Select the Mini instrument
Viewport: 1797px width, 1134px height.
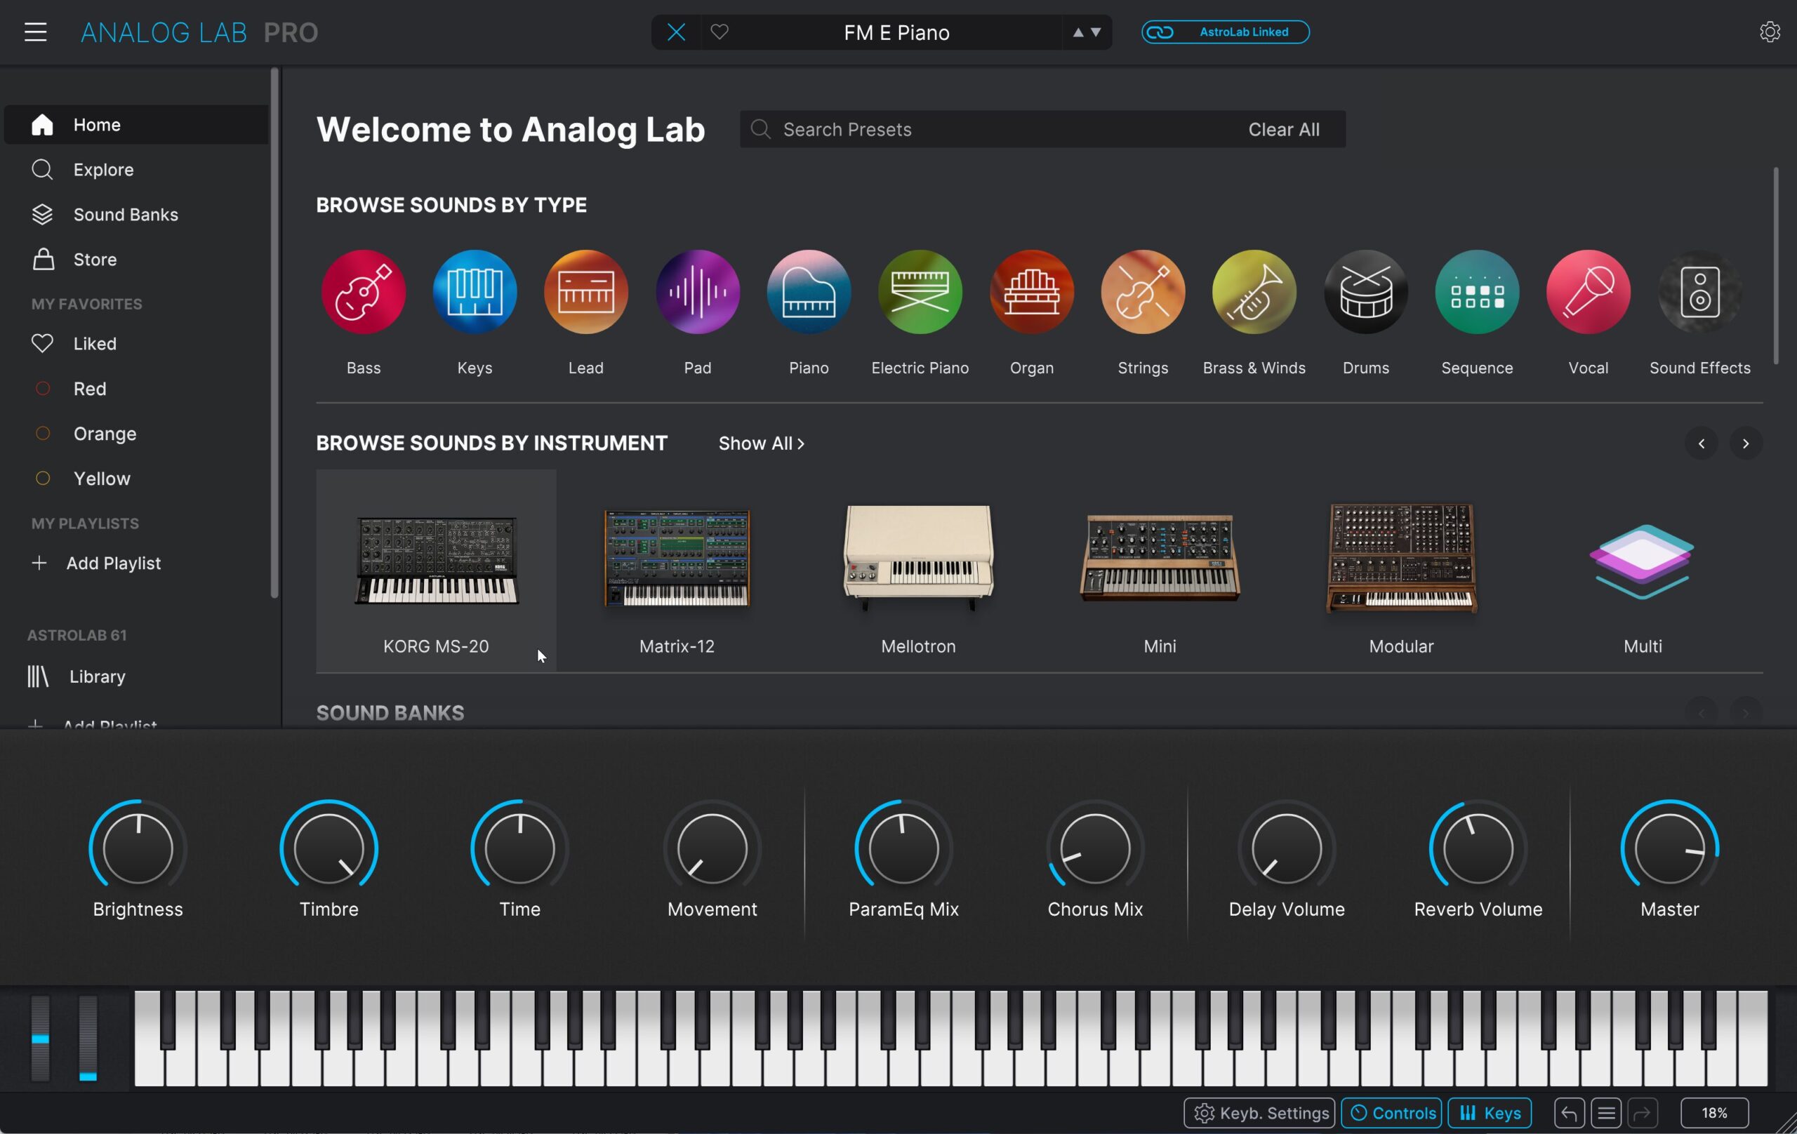click(1160, 570)
